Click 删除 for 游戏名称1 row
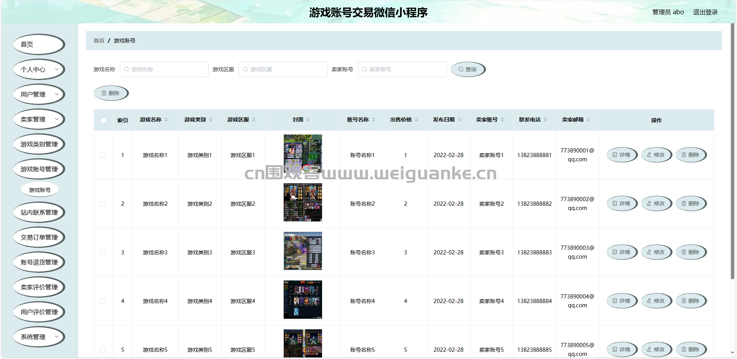The height and width of the screenshot is (359, 737). point(691,155)
